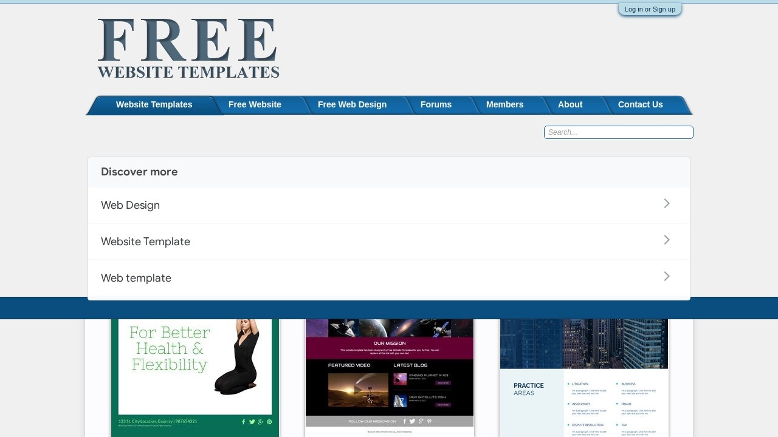778x437 pixels.
Task: Visit the About page tab
Action: [x=570, y=104]
